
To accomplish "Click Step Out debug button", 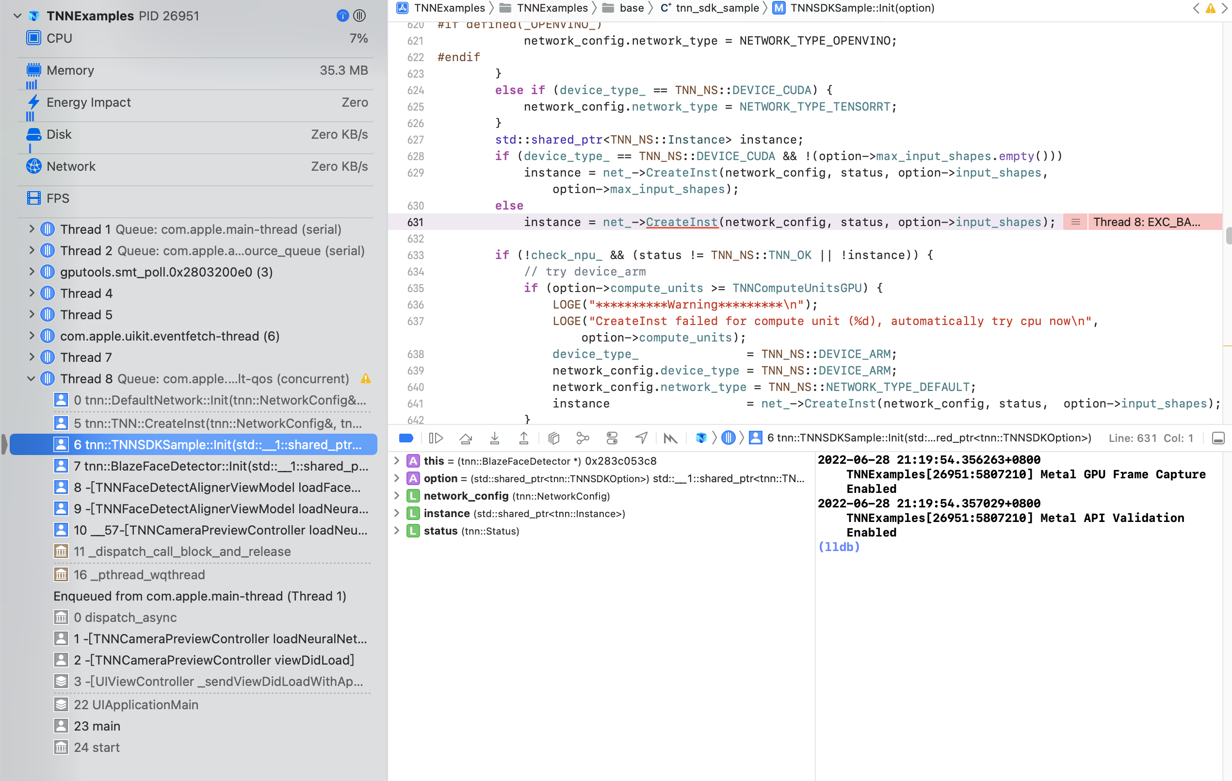I will click(x=524, y=438).
